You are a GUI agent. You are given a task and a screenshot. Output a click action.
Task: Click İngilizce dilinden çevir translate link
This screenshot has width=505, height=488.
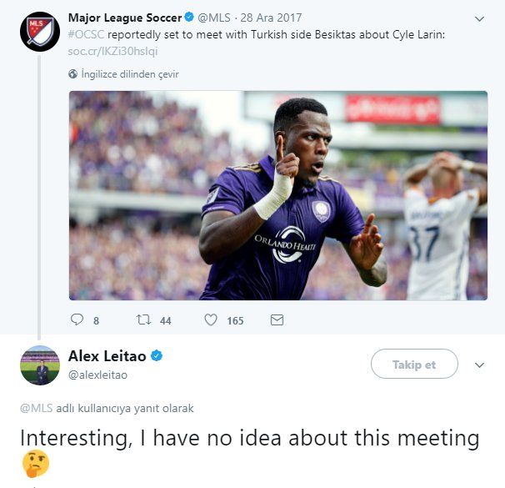pos(130,74)
